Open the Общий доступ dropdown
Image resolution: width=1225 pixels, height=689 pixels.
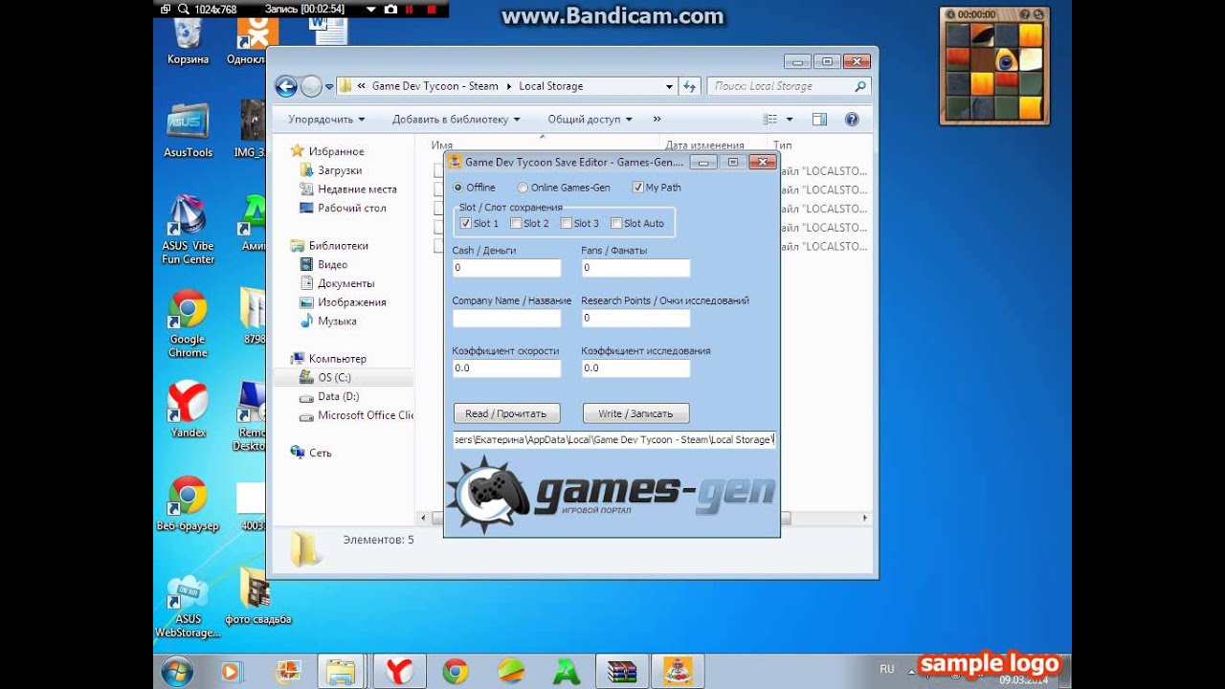[590, 120]
